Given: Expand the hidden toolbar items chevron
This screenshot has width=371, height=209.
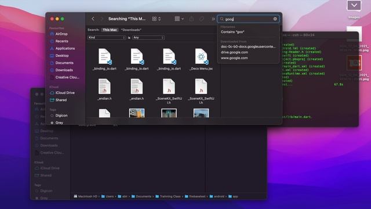Looking at the screenshot, I should (x=213, y=19).
